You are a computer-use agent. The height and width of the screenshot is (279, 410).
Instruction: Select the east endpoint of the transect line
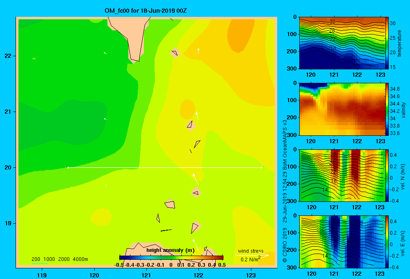pos(262,167)
